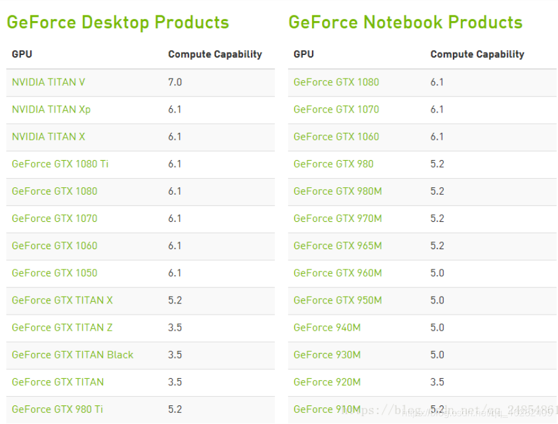Select the "5.2" value for GeForce GTX 980M
Image resolution: width=558 pixels, height=424 pixels.
click(438, 191)
